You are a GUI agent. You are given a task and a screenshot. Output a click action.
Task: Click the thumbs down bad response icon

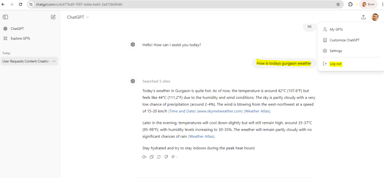coord(166,157)
